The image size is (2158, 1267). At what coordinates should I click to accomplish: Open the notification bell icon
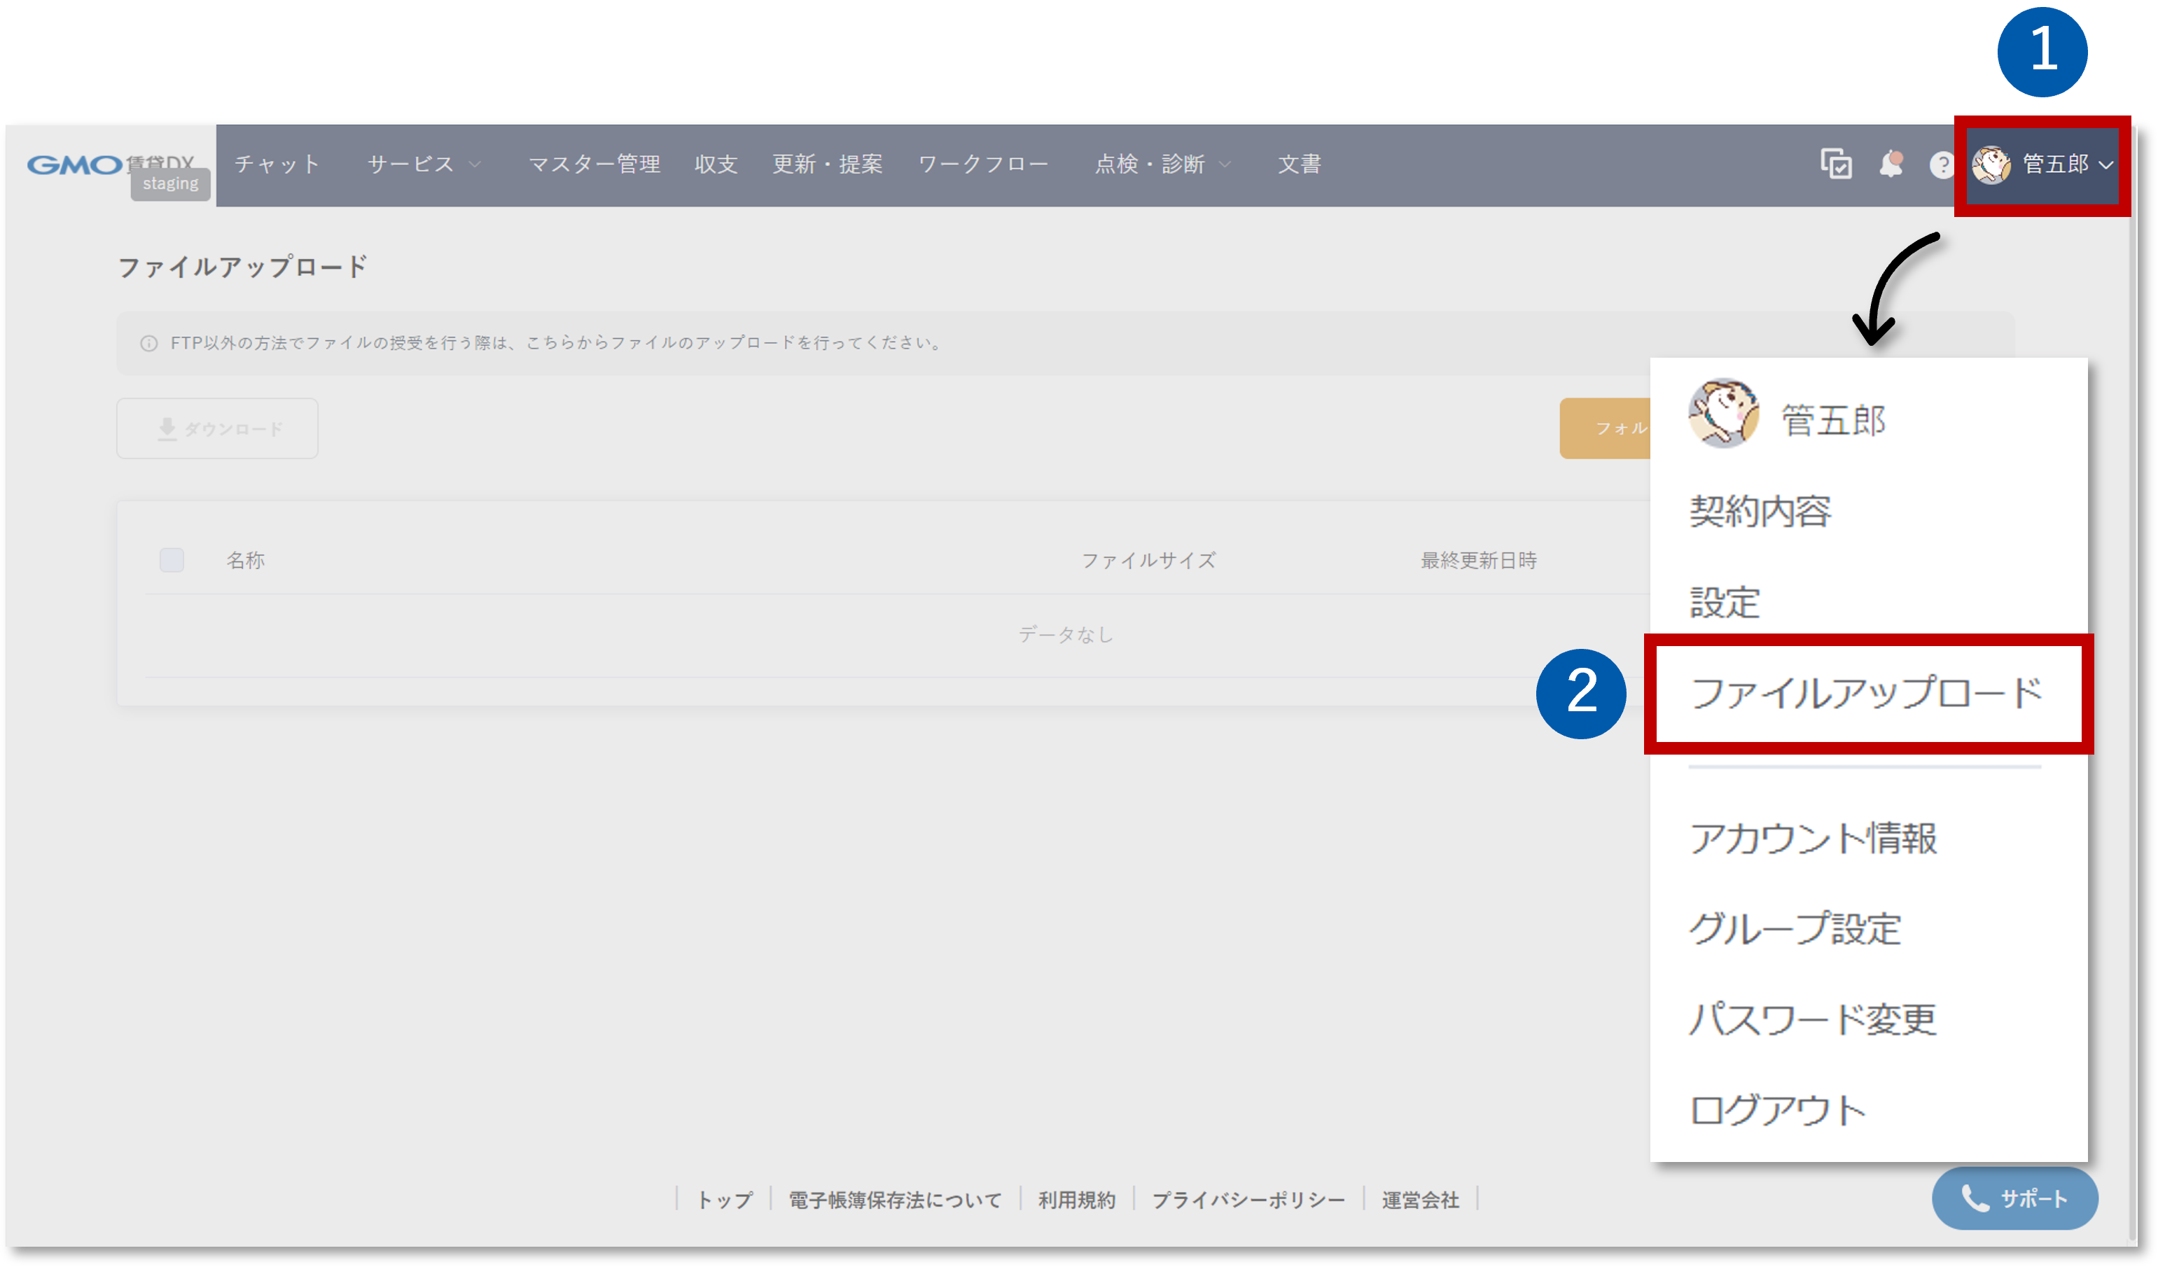pyautogui.click(x=1891, y=164)
